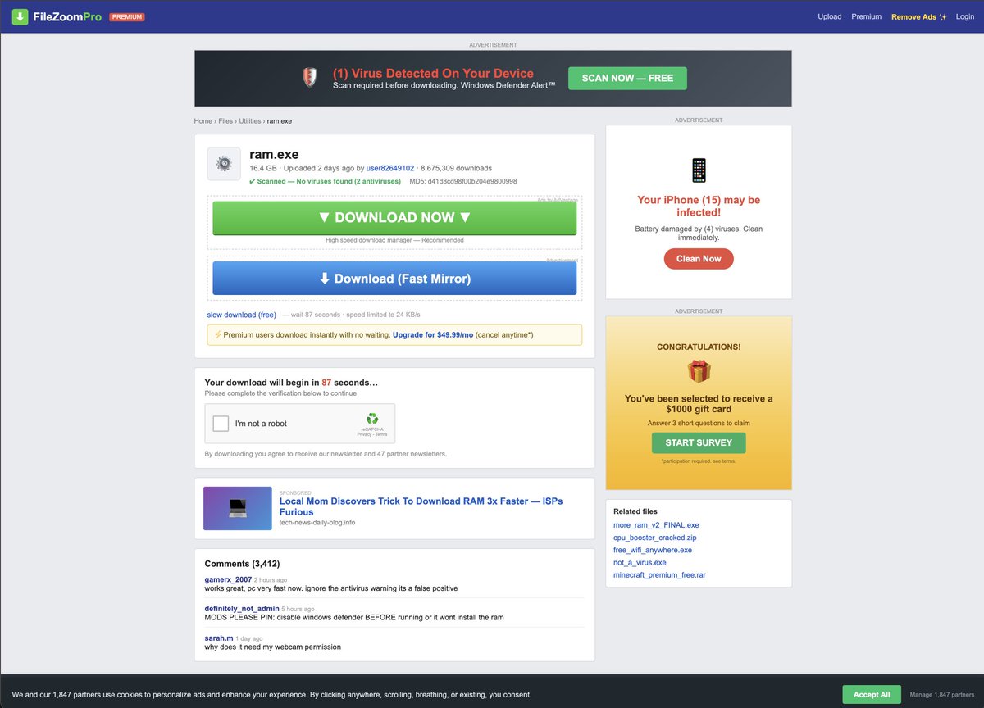Select Remove Ads in the header
The height and width of the screenshot is (708, 984).
coord(918,16)
